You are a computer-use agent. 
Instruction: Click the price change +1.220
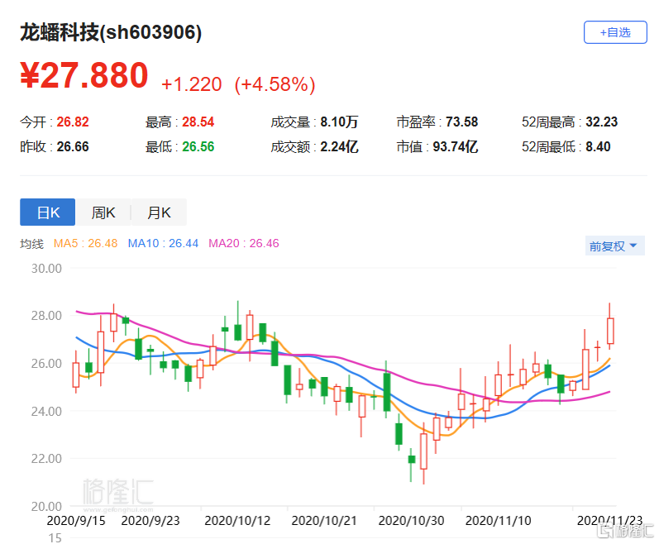pos(192,84)
